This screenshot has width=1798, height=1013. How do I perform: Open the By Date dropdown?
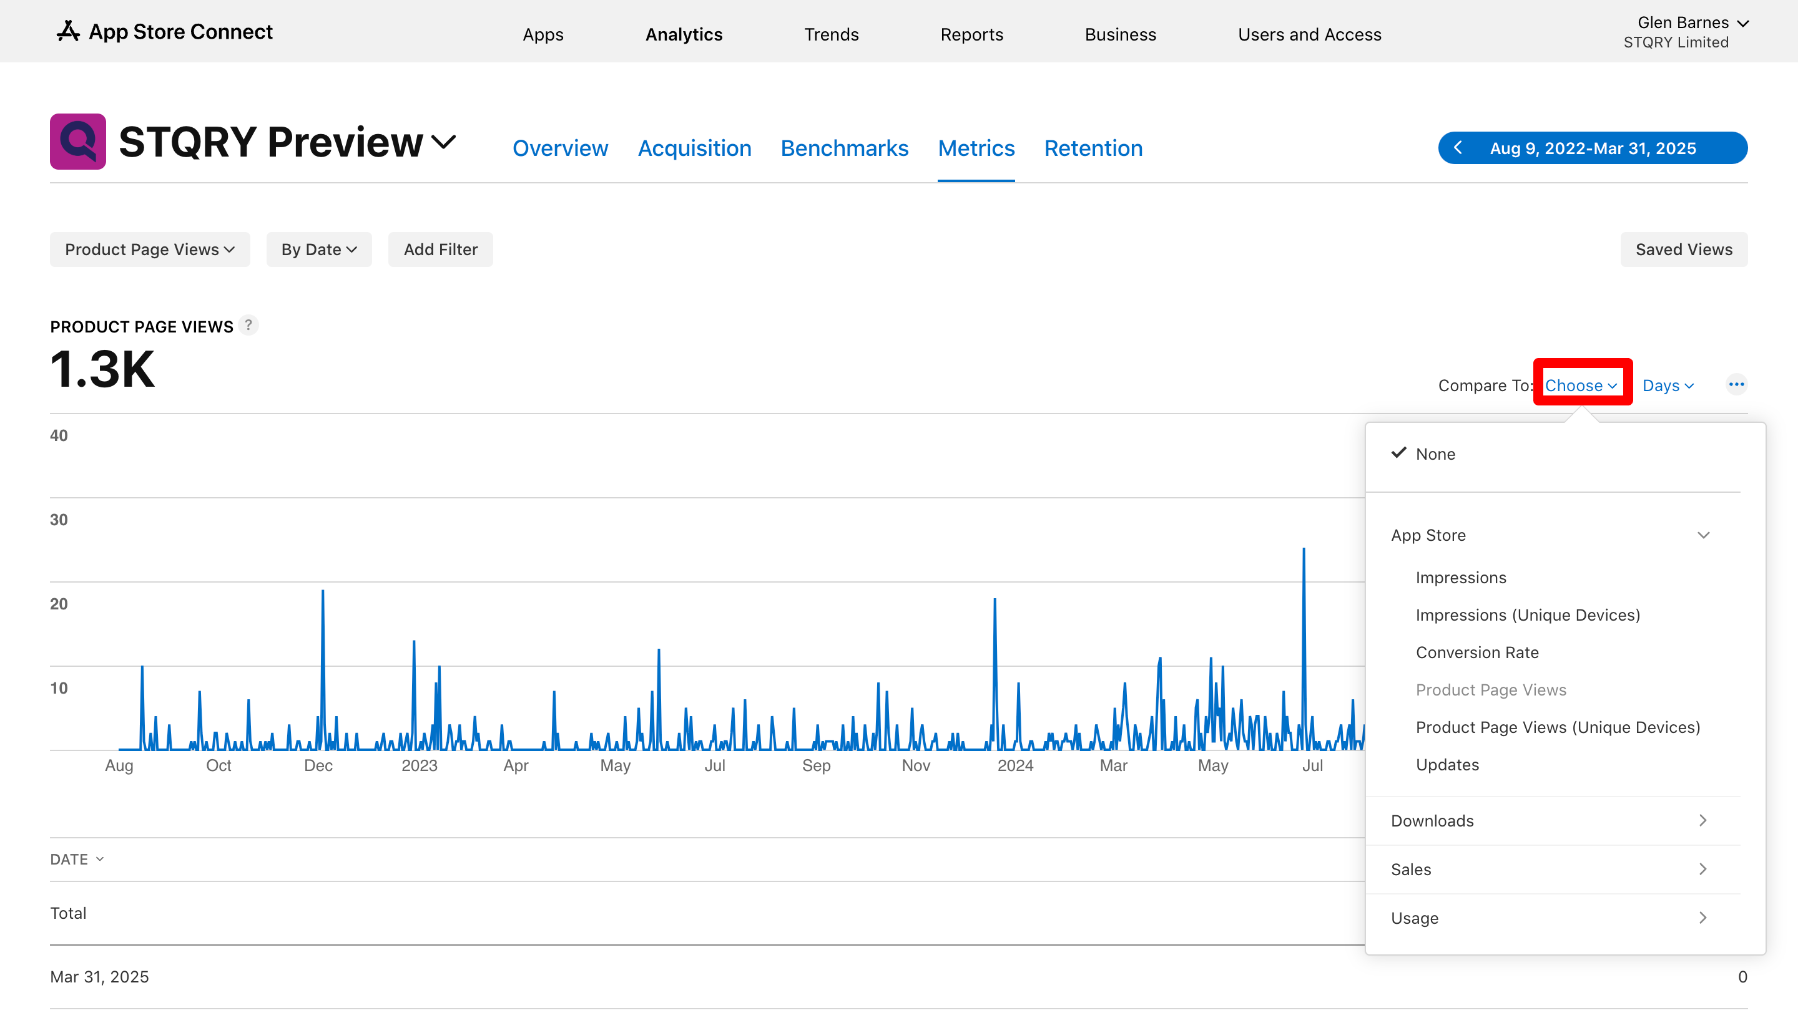(318, 250)
